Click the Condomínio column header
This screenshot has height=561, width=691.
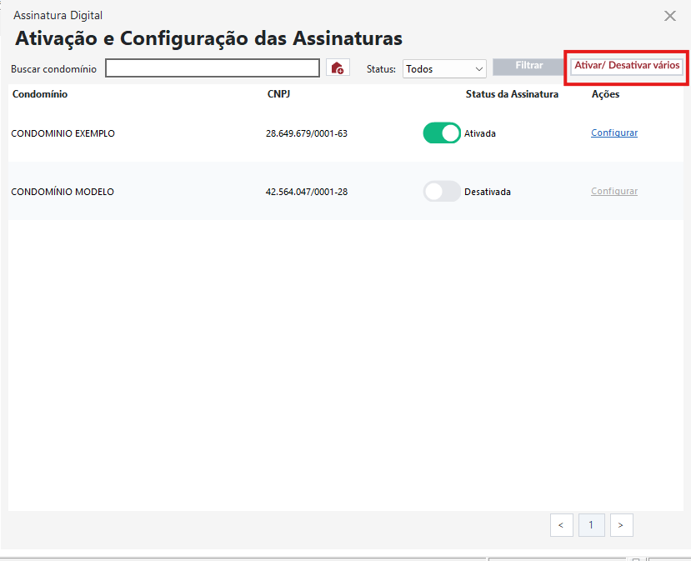pos(40,94)
